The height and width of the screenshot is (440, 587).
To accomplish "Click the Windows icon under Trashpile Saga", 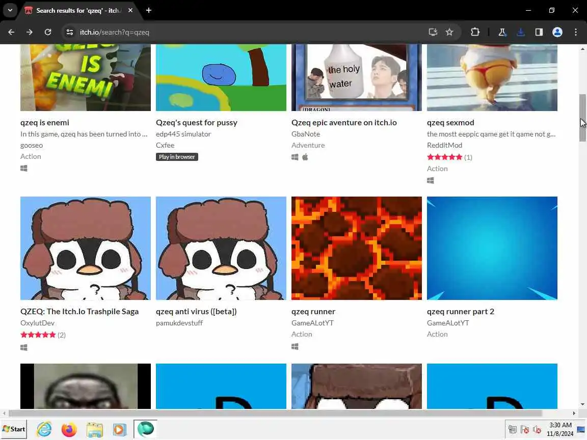I will pyautogui.click(x=23, y=348).
